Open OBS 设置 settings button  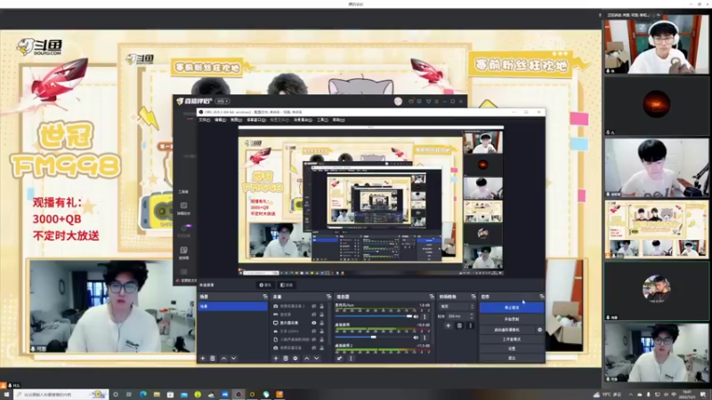coord(512,348)
